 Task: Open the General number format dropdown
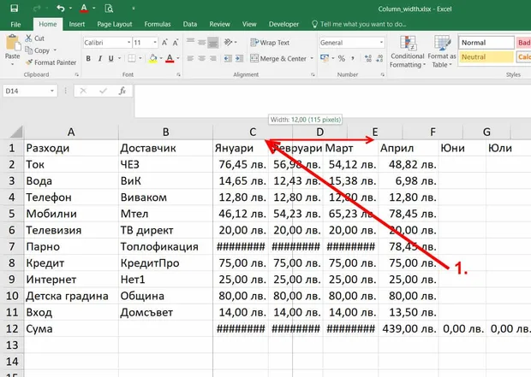381,43
